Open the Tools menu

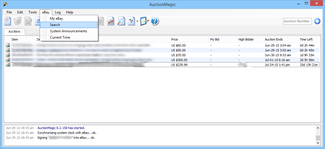click(x=32, y=12)
